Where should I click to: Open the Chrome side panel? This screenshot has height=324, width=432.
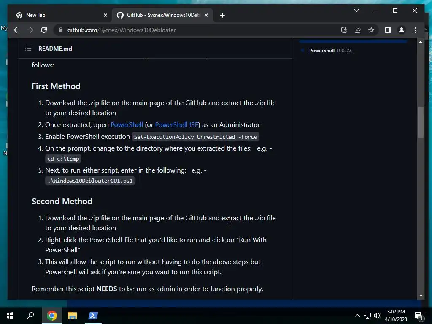click(388, 30)
